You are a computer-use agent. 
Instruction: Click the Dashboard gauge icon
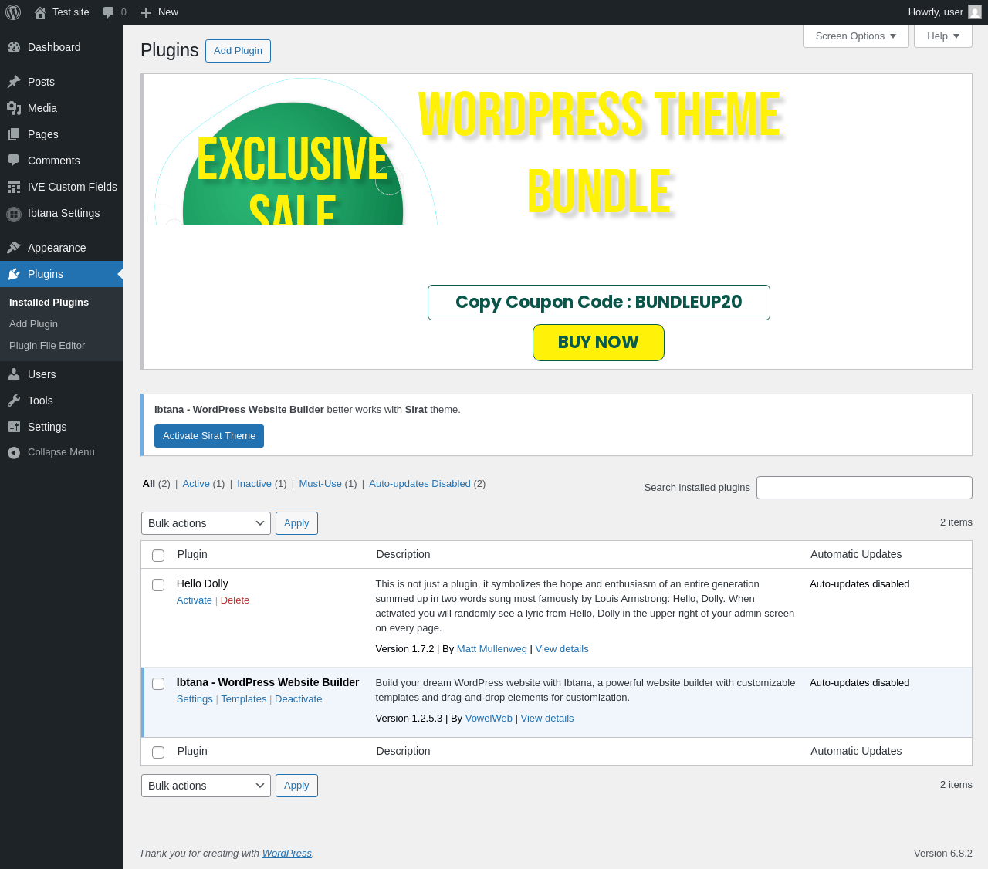[x=14, y=47]
